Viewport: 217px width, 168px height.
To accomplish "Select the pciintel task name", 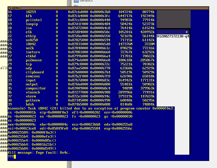I will click(x=34, y=20).
